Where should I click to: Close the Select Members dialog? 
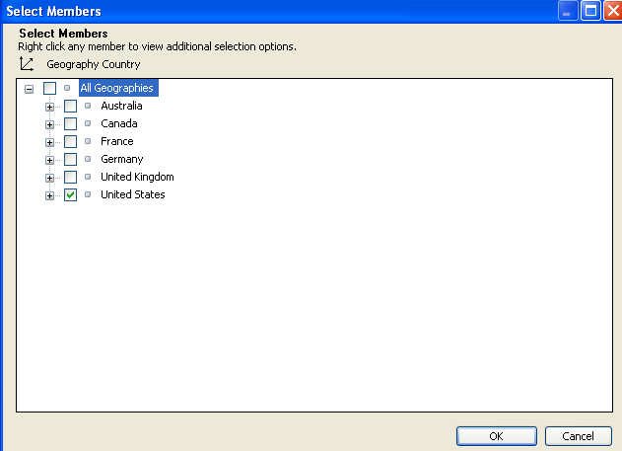612,11
